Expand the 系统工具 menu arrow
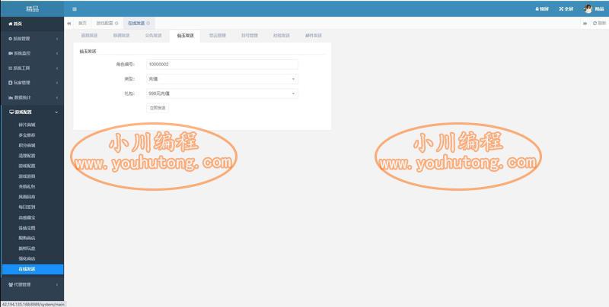The image size is (609, 307). 57,68
